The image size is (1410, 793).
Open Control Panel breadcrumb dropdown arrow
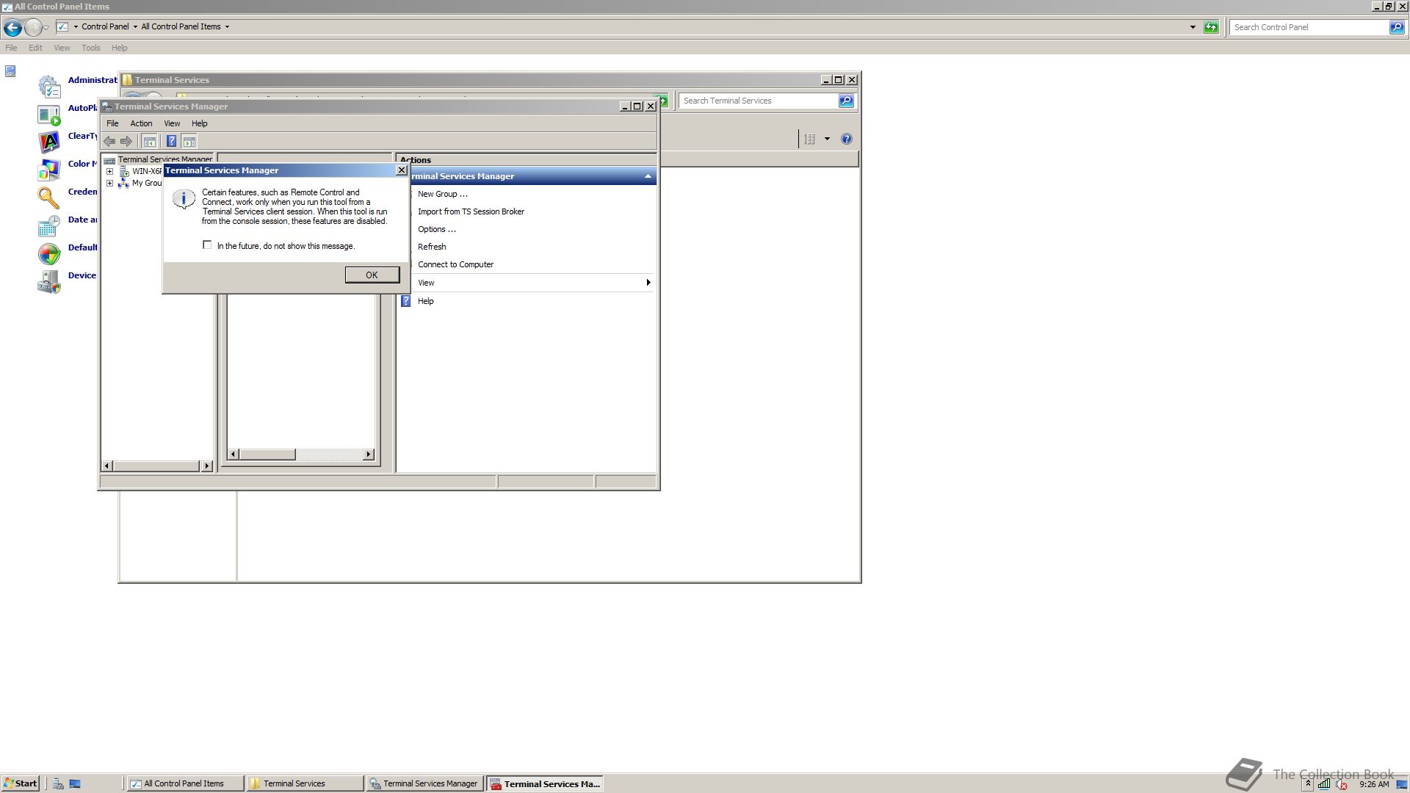pos(135,26)
